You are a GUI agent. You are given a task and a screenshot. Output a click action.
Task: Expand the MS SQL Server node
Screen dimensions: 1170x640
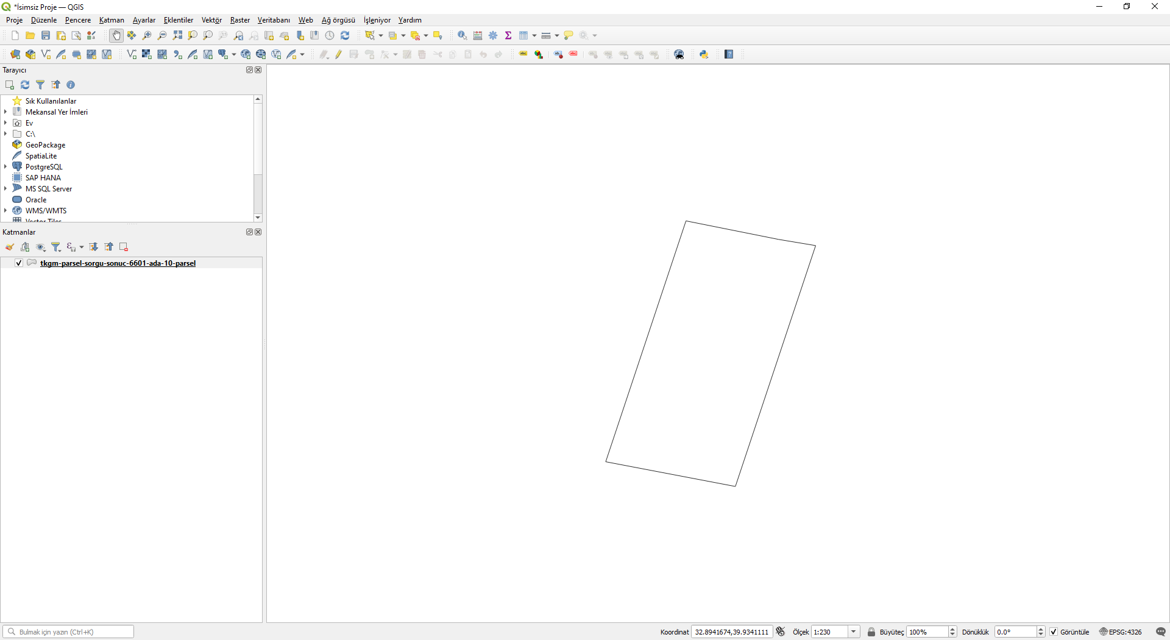point(5,188)
